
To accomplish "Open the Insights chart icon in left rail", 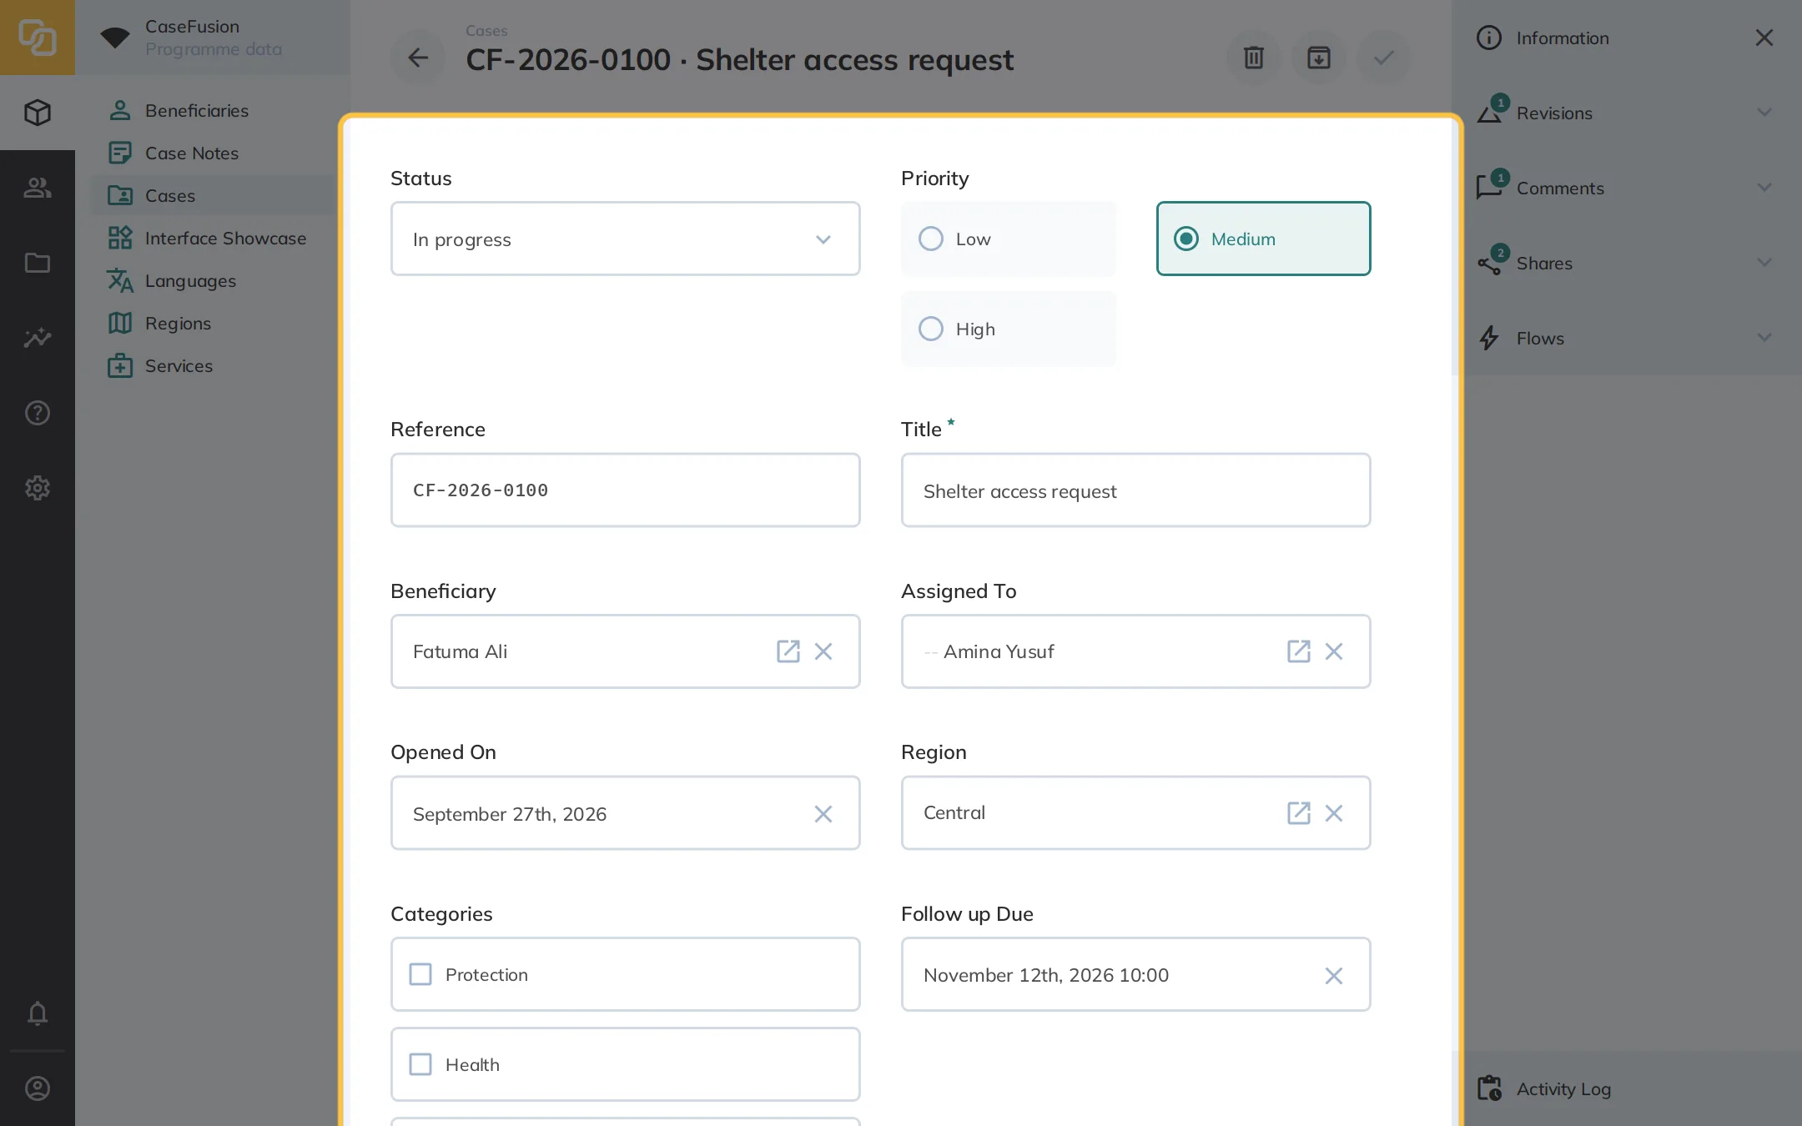I will tap(38, 338).
